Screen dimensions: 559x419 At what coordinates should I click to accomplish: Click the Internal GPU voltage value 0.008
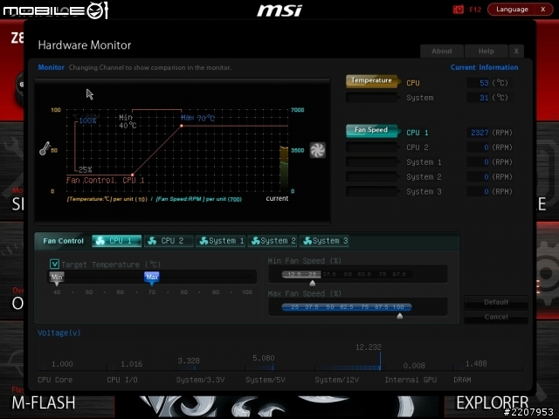(x=414, y=366)
